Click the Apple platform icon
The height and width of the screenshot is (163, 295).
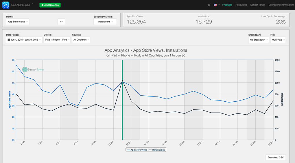click(x=208, y=5)
